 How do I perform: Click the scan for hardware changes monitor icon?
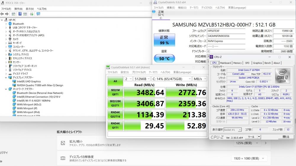(38, 14)
